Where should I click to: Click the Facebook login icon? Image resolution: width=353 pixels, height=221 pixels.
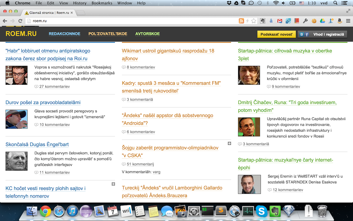tap(307, 35)
